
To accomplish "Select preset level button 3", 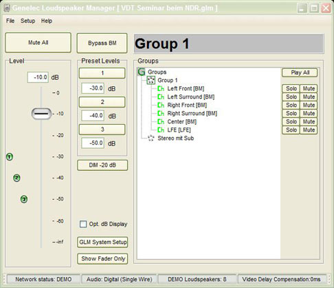I will [102, 130].
